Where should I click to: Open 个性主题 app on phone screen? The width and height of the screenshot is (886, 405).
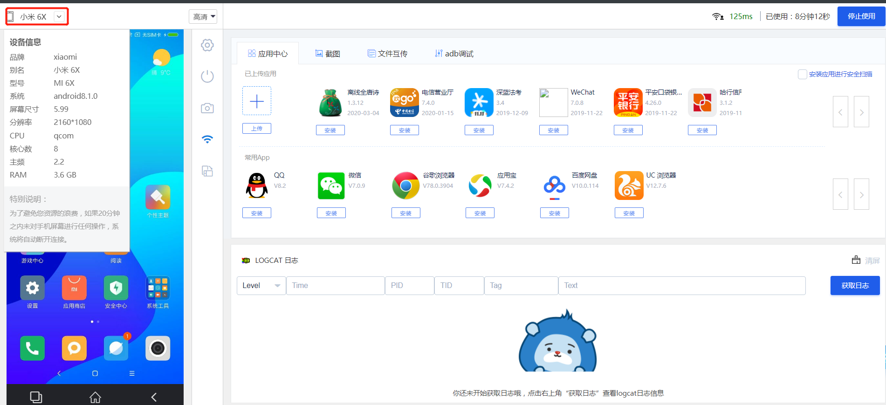[x=158, y=198]
